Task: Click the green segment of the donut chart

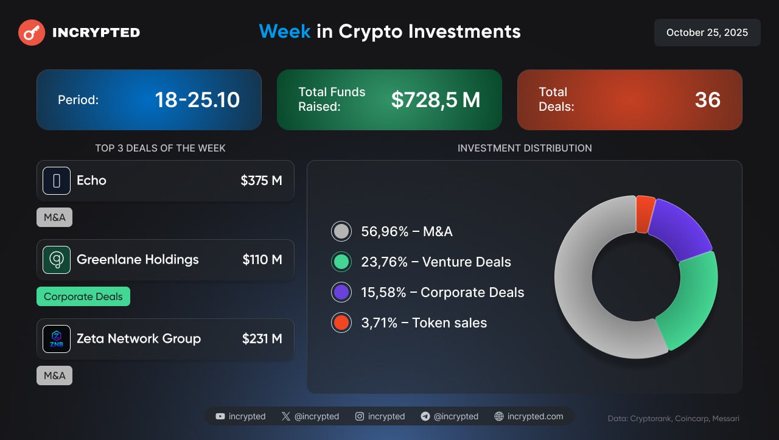Action: pos(691,298)
